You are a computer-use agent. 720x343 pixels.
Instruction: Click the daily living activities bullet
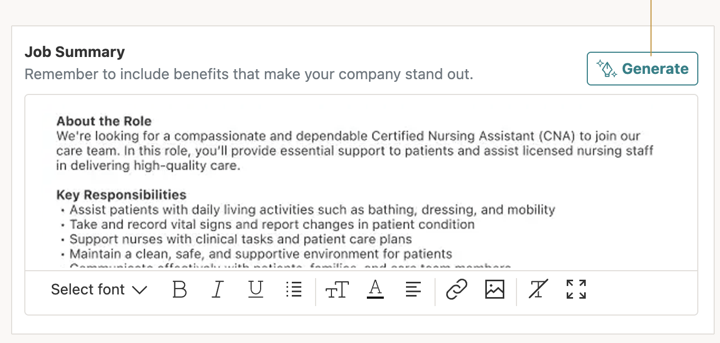312,209
